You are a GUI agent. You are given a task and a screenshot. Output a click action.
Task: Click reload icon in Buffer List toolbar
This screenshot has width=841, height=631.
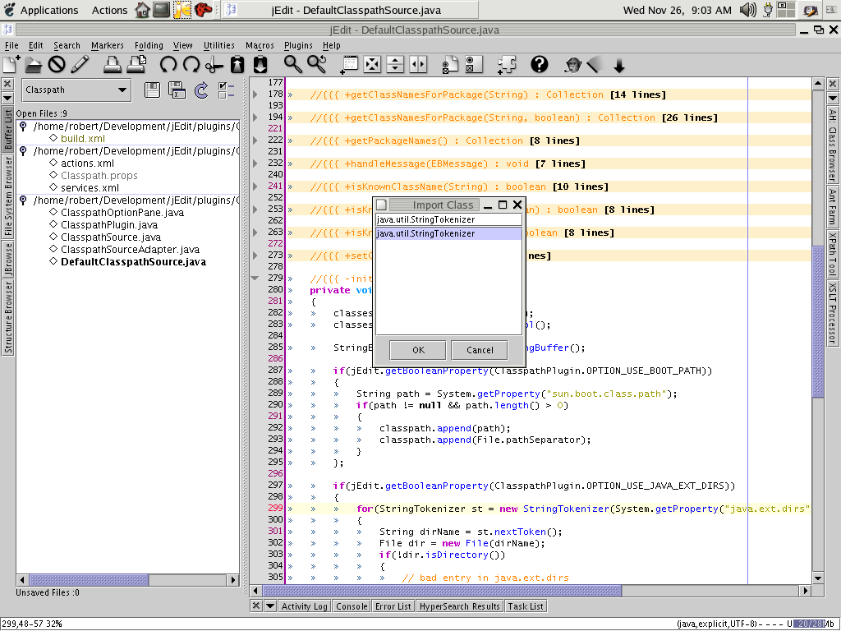(x=200, y=90)
